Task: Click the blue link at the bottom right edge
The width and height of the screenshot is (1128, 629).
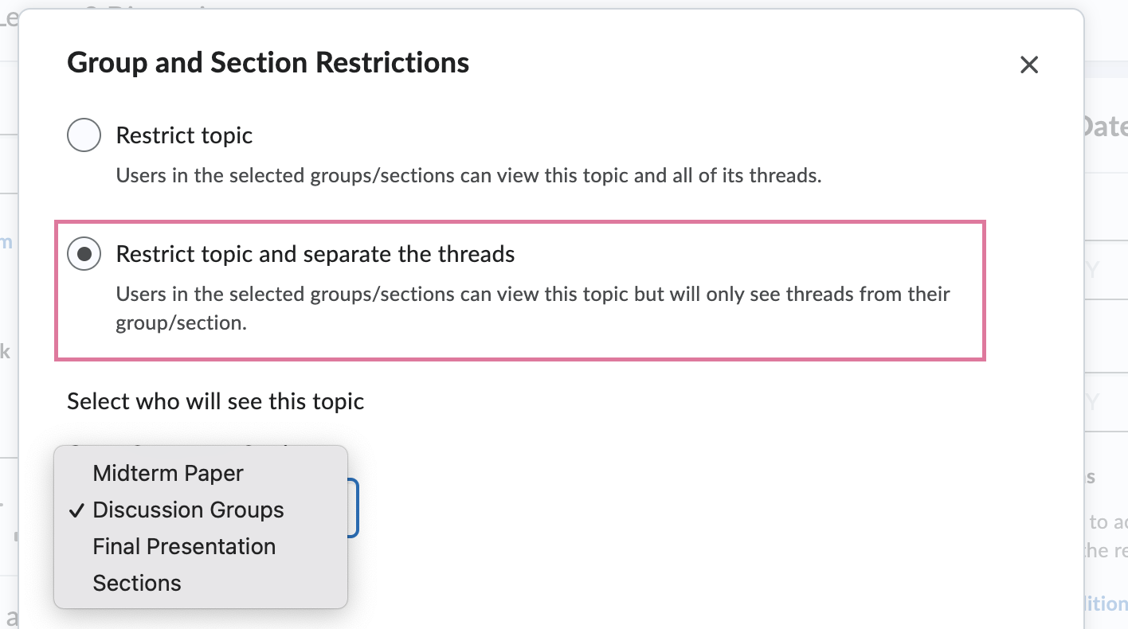Action: click(1107, 603)
